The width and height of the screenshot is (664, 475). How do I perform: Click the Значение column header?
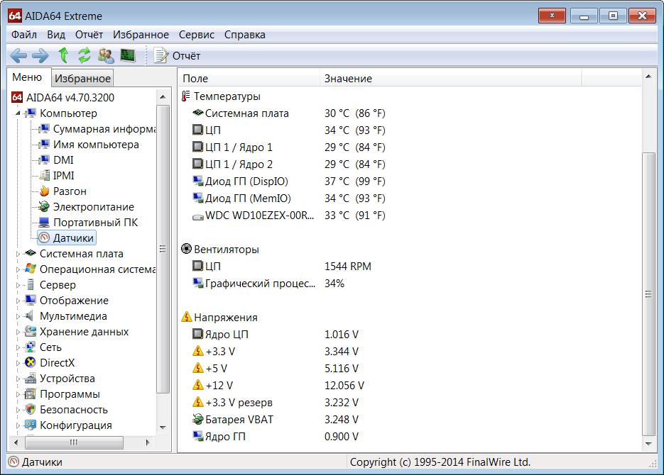[x=348, y=79]
